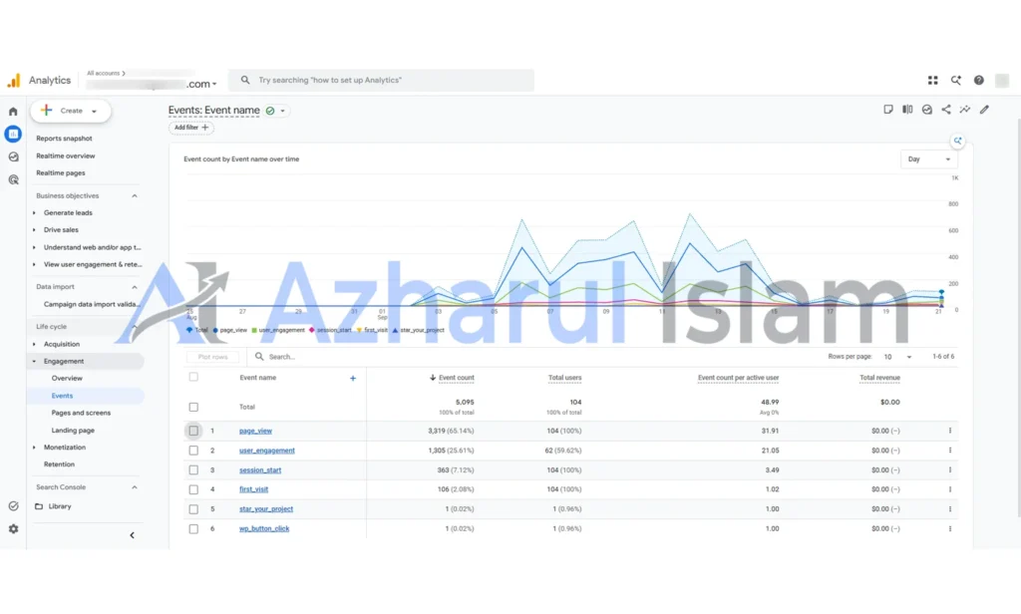Open the Home icon in left rail
Viewport: 1021px width, 614px height.
pyautogui.click(x=13, y=112)
